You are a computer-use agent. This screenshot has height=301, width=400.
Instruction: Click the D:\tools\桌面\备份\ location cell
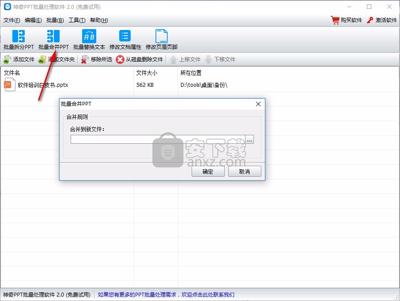[204, 85]
